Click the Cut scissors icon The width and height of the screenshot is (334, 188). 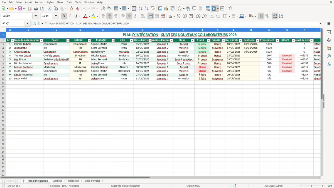50,9
